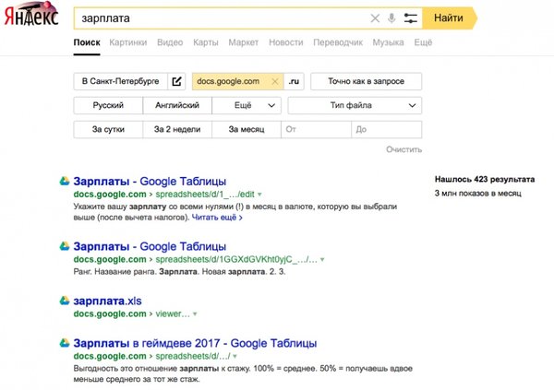This screenshot has height=390, width=554.
Task: Click the От date input field
Action: 319,129
